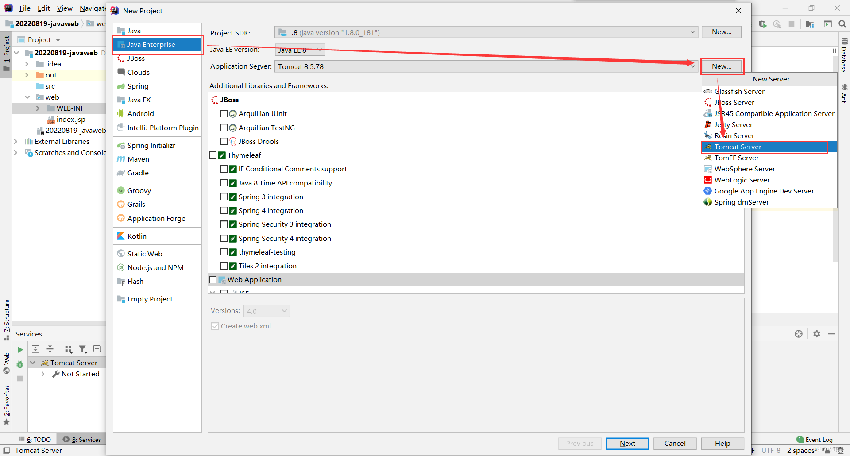850x456 pixels.
Task: Click the Run Anything toolbar icon
Action: coord(828,24)
